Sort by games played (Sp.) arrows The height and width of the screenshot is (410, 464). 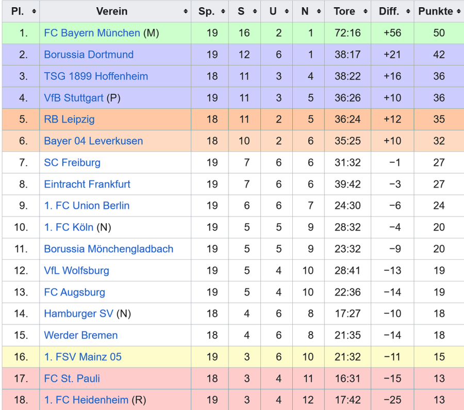[223, 11]
